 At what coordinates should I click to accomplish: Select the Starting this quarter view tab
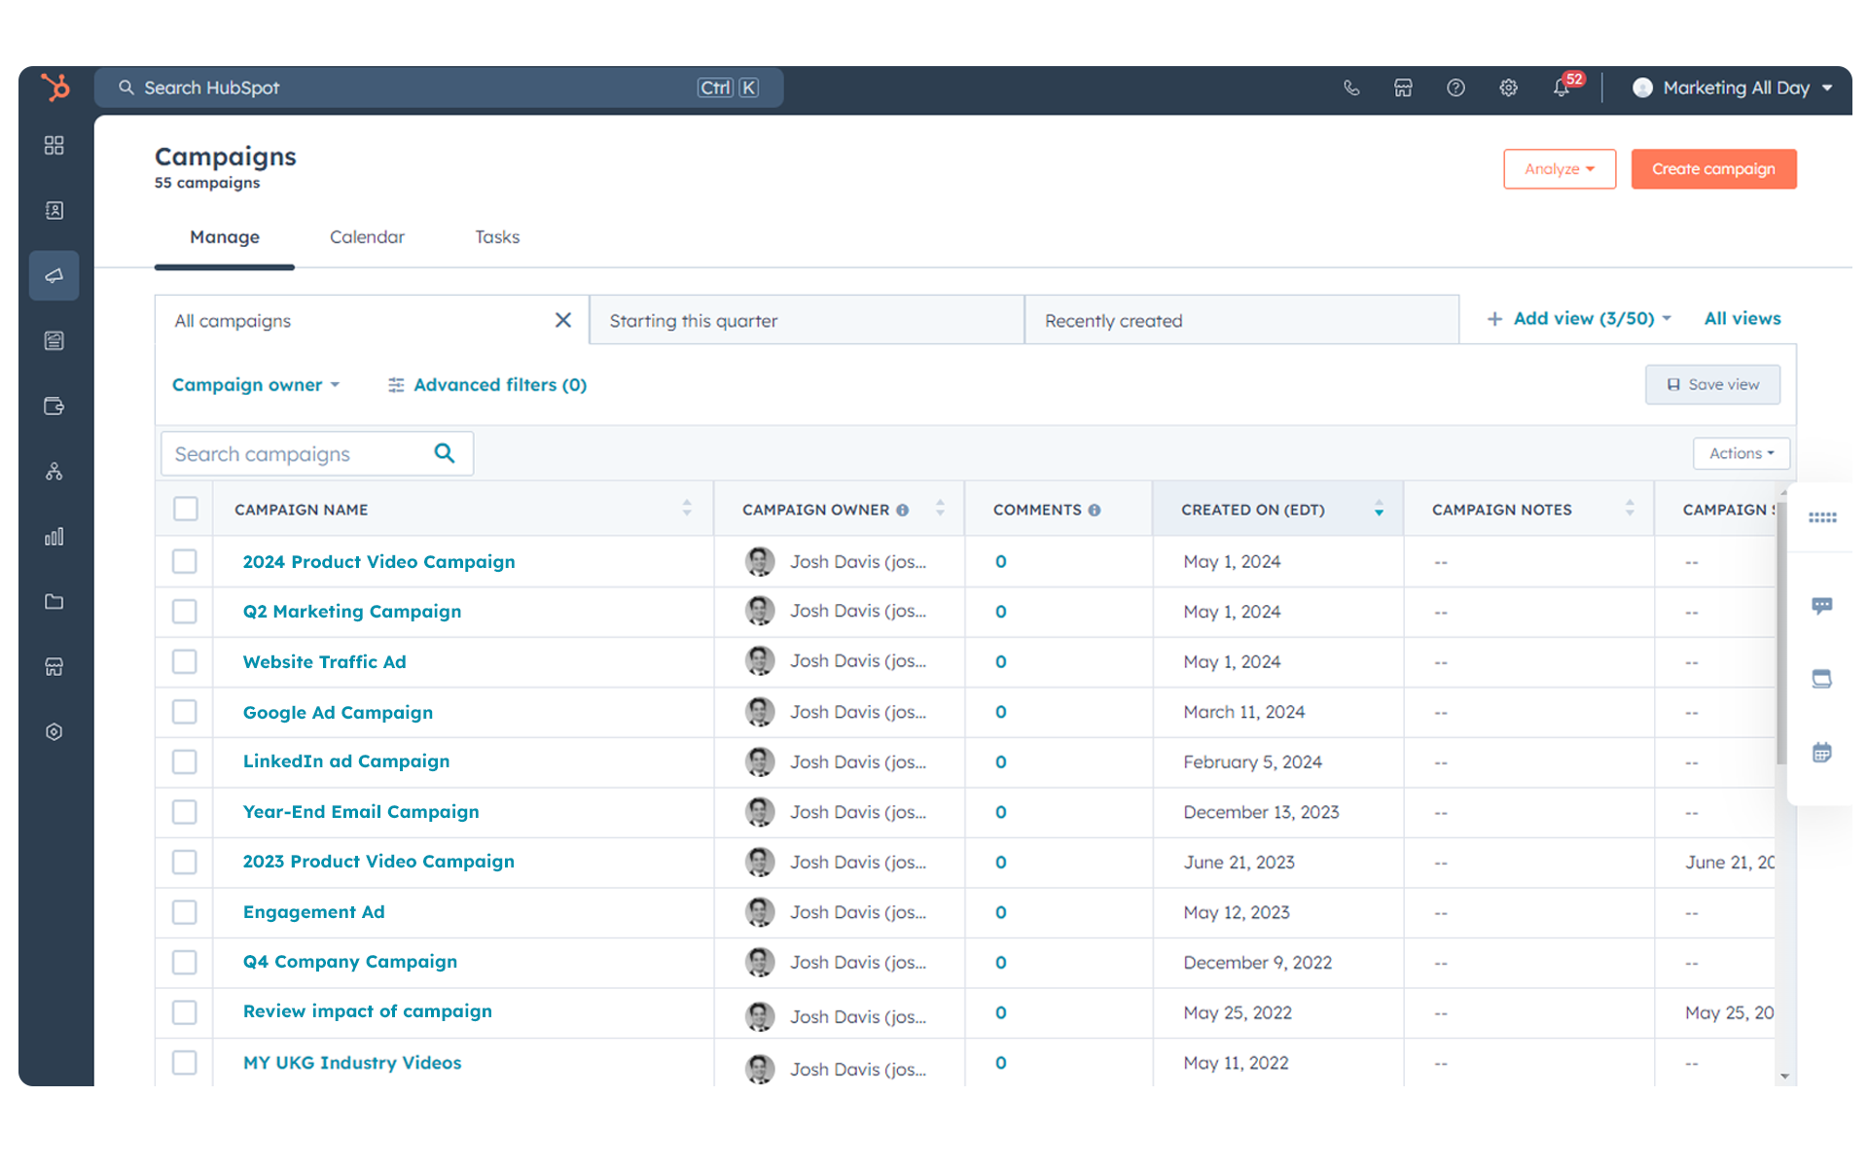point(807,321)
